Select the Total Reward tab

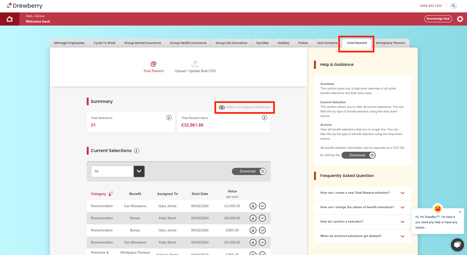point(357,43)
